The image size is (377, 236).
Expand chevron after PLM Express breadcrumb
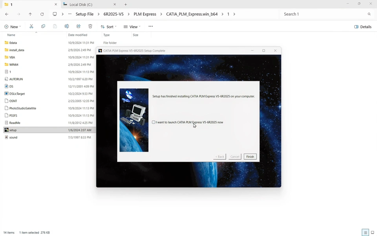point(161,14)
